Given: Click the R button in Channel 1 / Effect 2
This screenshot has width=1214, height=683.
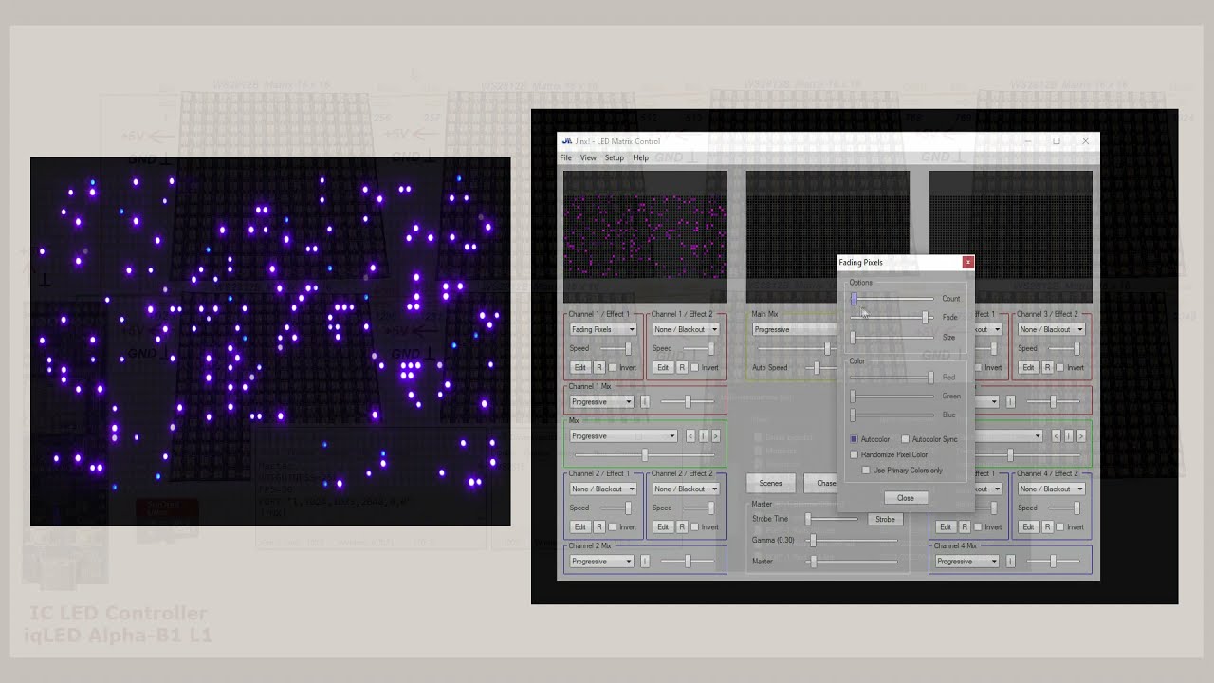Looking at the screenshot, I should coord(681,367).
